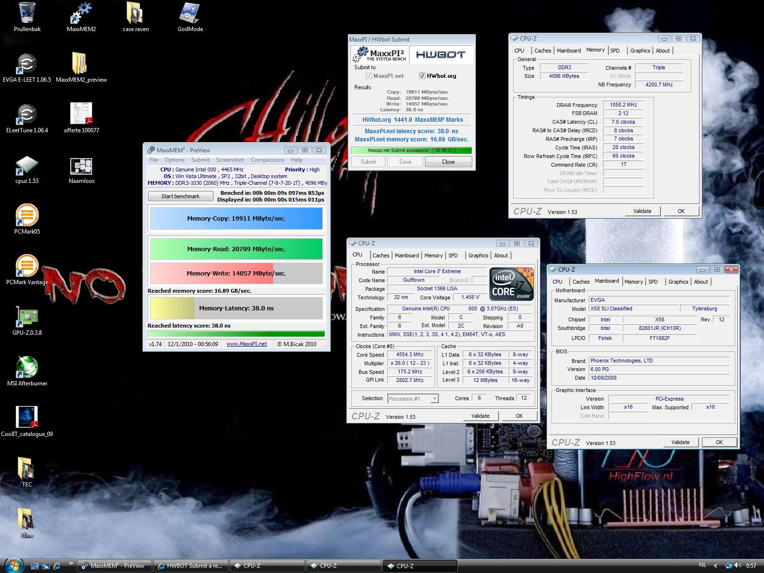764x573 pixels.
Task: Click the Start benchmark button
Action: 180,196
